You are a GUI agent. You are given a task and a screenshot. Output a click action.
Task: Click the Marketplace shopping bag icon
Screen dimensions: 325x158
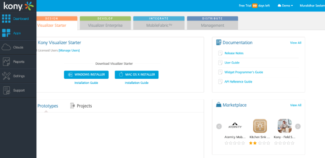click(x=218, y=105)
